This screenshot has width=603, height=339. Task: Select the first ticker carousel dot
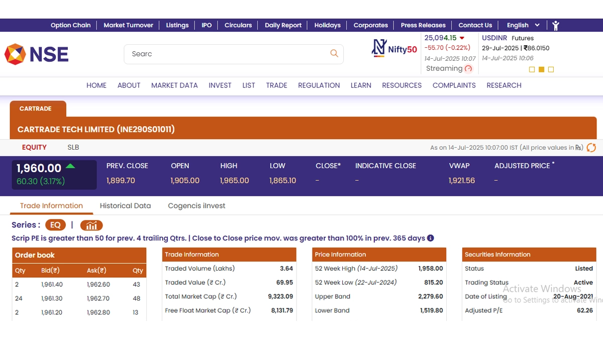pos(532,70)
